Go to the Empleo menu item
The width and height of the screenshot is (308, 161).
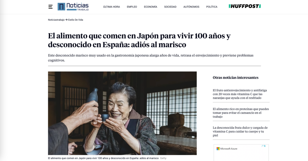tap(132, 7)
